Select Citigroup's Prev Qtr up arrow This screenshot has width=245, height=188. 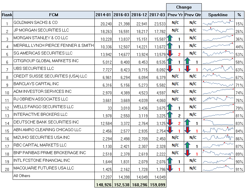pyautogui.click(x=188, y=61)
